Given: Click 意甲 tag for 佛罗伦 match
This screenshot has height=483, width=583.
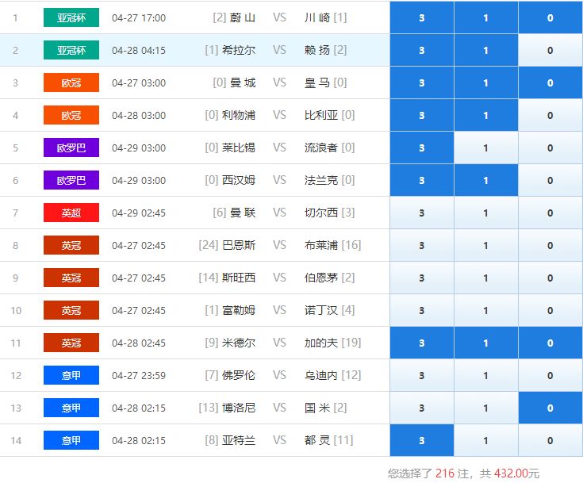Looking at the screenshot, I should click(x=71, y=376).
